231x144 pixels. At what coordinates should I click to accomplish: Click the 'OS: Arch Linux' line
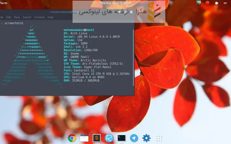75,33
